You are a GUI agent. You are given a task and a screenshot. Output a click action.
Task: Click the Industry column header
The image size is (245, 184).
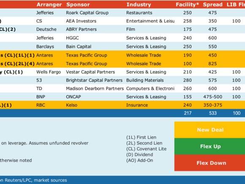(139, 5)
